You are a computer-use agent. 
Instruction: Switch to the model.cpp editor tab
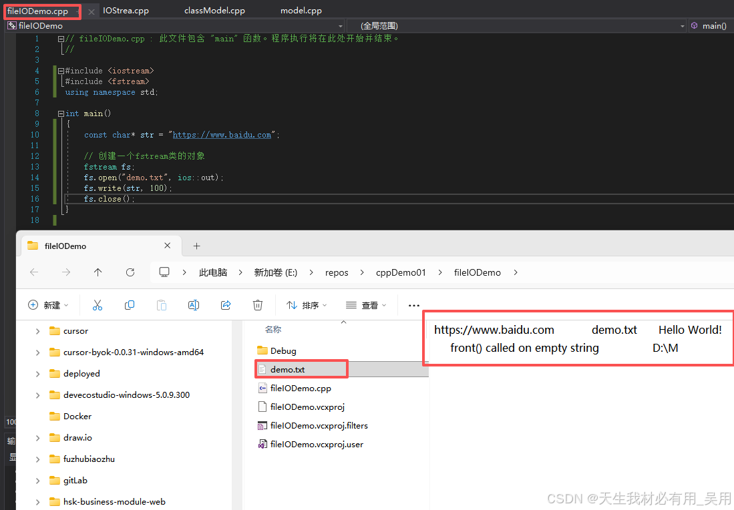(301, 10)
